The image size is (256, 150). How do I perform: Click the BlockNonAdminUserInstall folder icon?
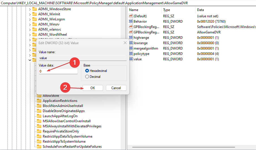pos(39,106)
